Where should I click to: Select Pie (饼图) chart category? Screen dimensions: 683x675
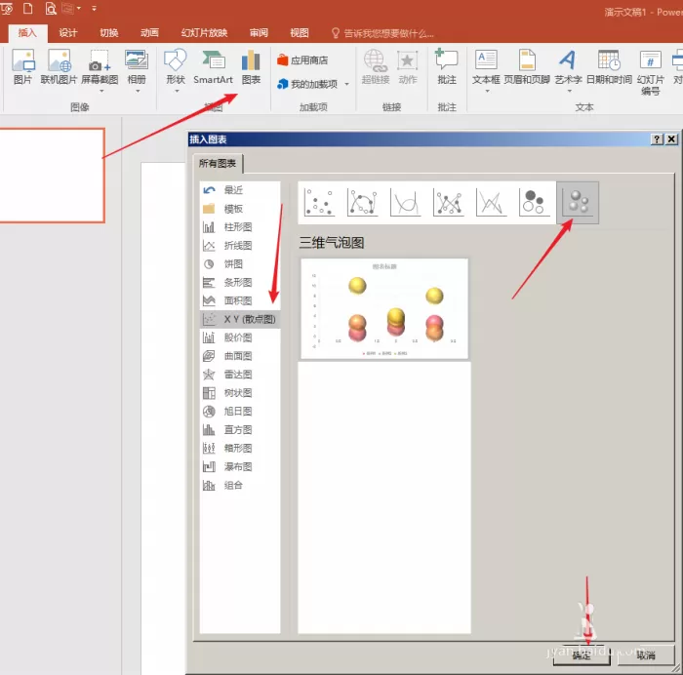240,264
